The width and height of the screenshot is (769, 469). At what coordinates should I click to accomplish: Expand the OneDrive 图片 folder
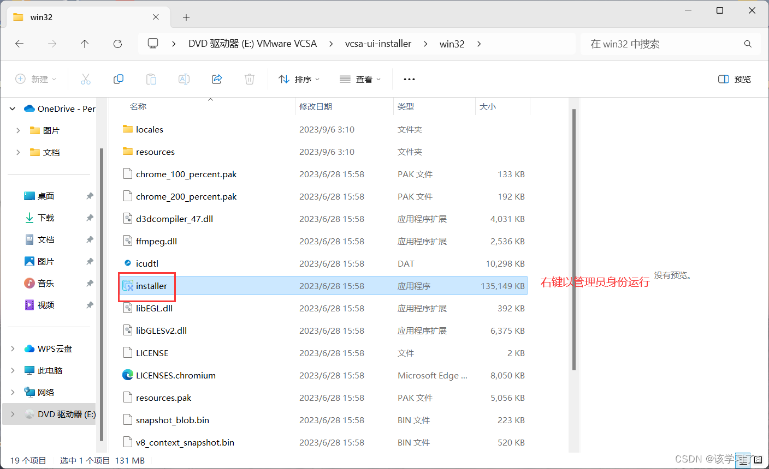[18, 130]
